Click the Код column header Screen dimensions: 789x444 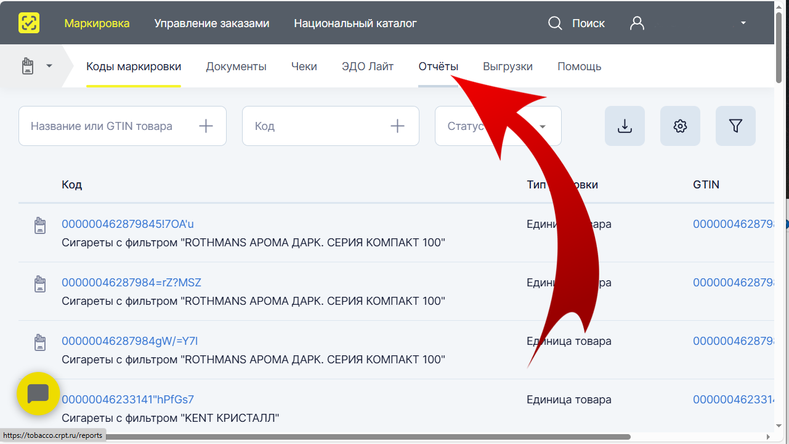pos(71,185)
